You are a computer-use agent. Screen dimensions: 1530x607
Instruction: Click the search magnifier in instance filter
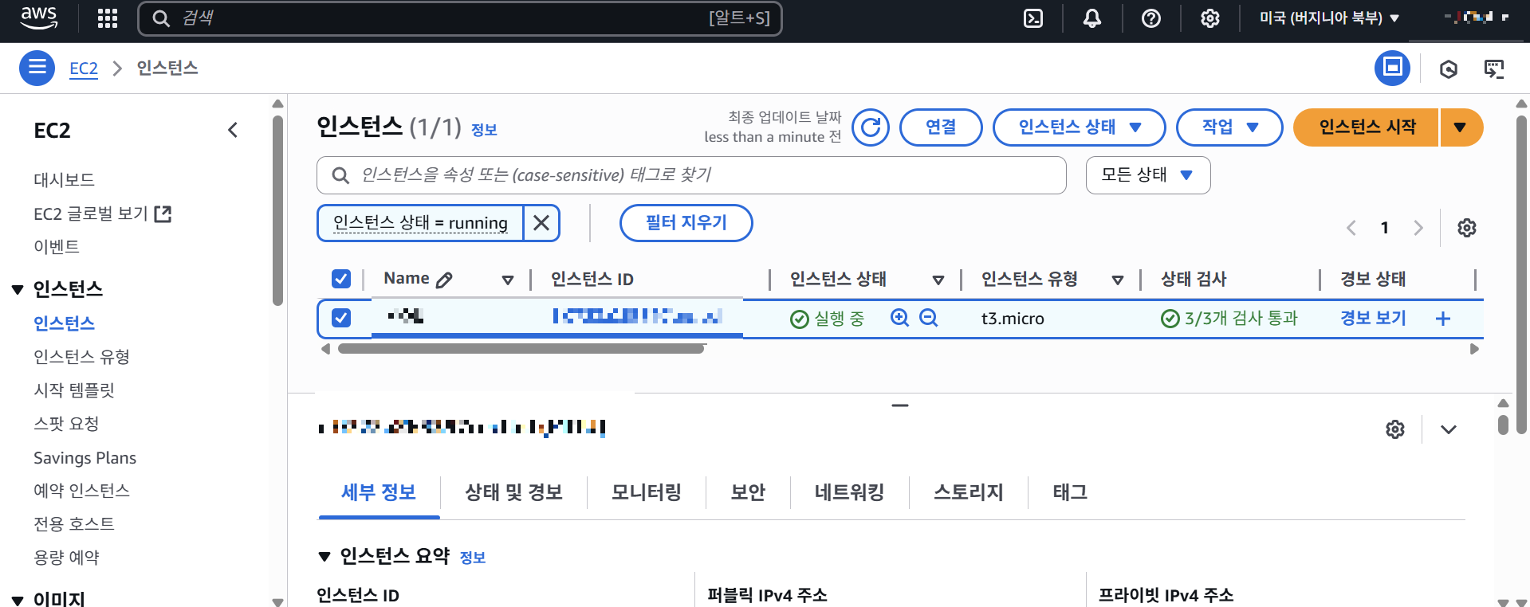[340, 175]
